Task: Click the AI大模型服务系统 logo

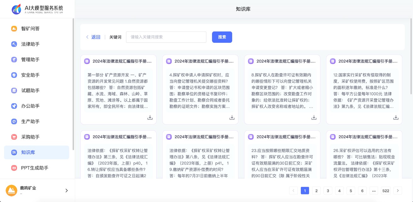Action: tap(37, 9)
